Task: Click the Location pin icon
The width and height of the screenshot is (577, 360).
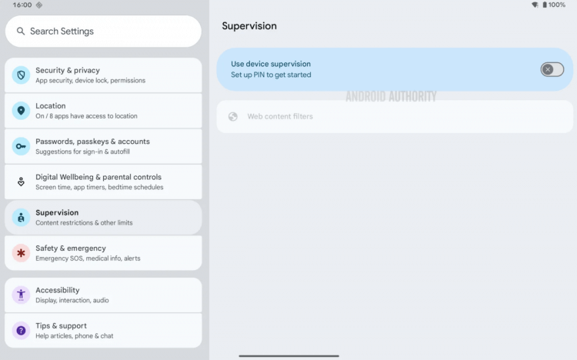Action: 21,111
